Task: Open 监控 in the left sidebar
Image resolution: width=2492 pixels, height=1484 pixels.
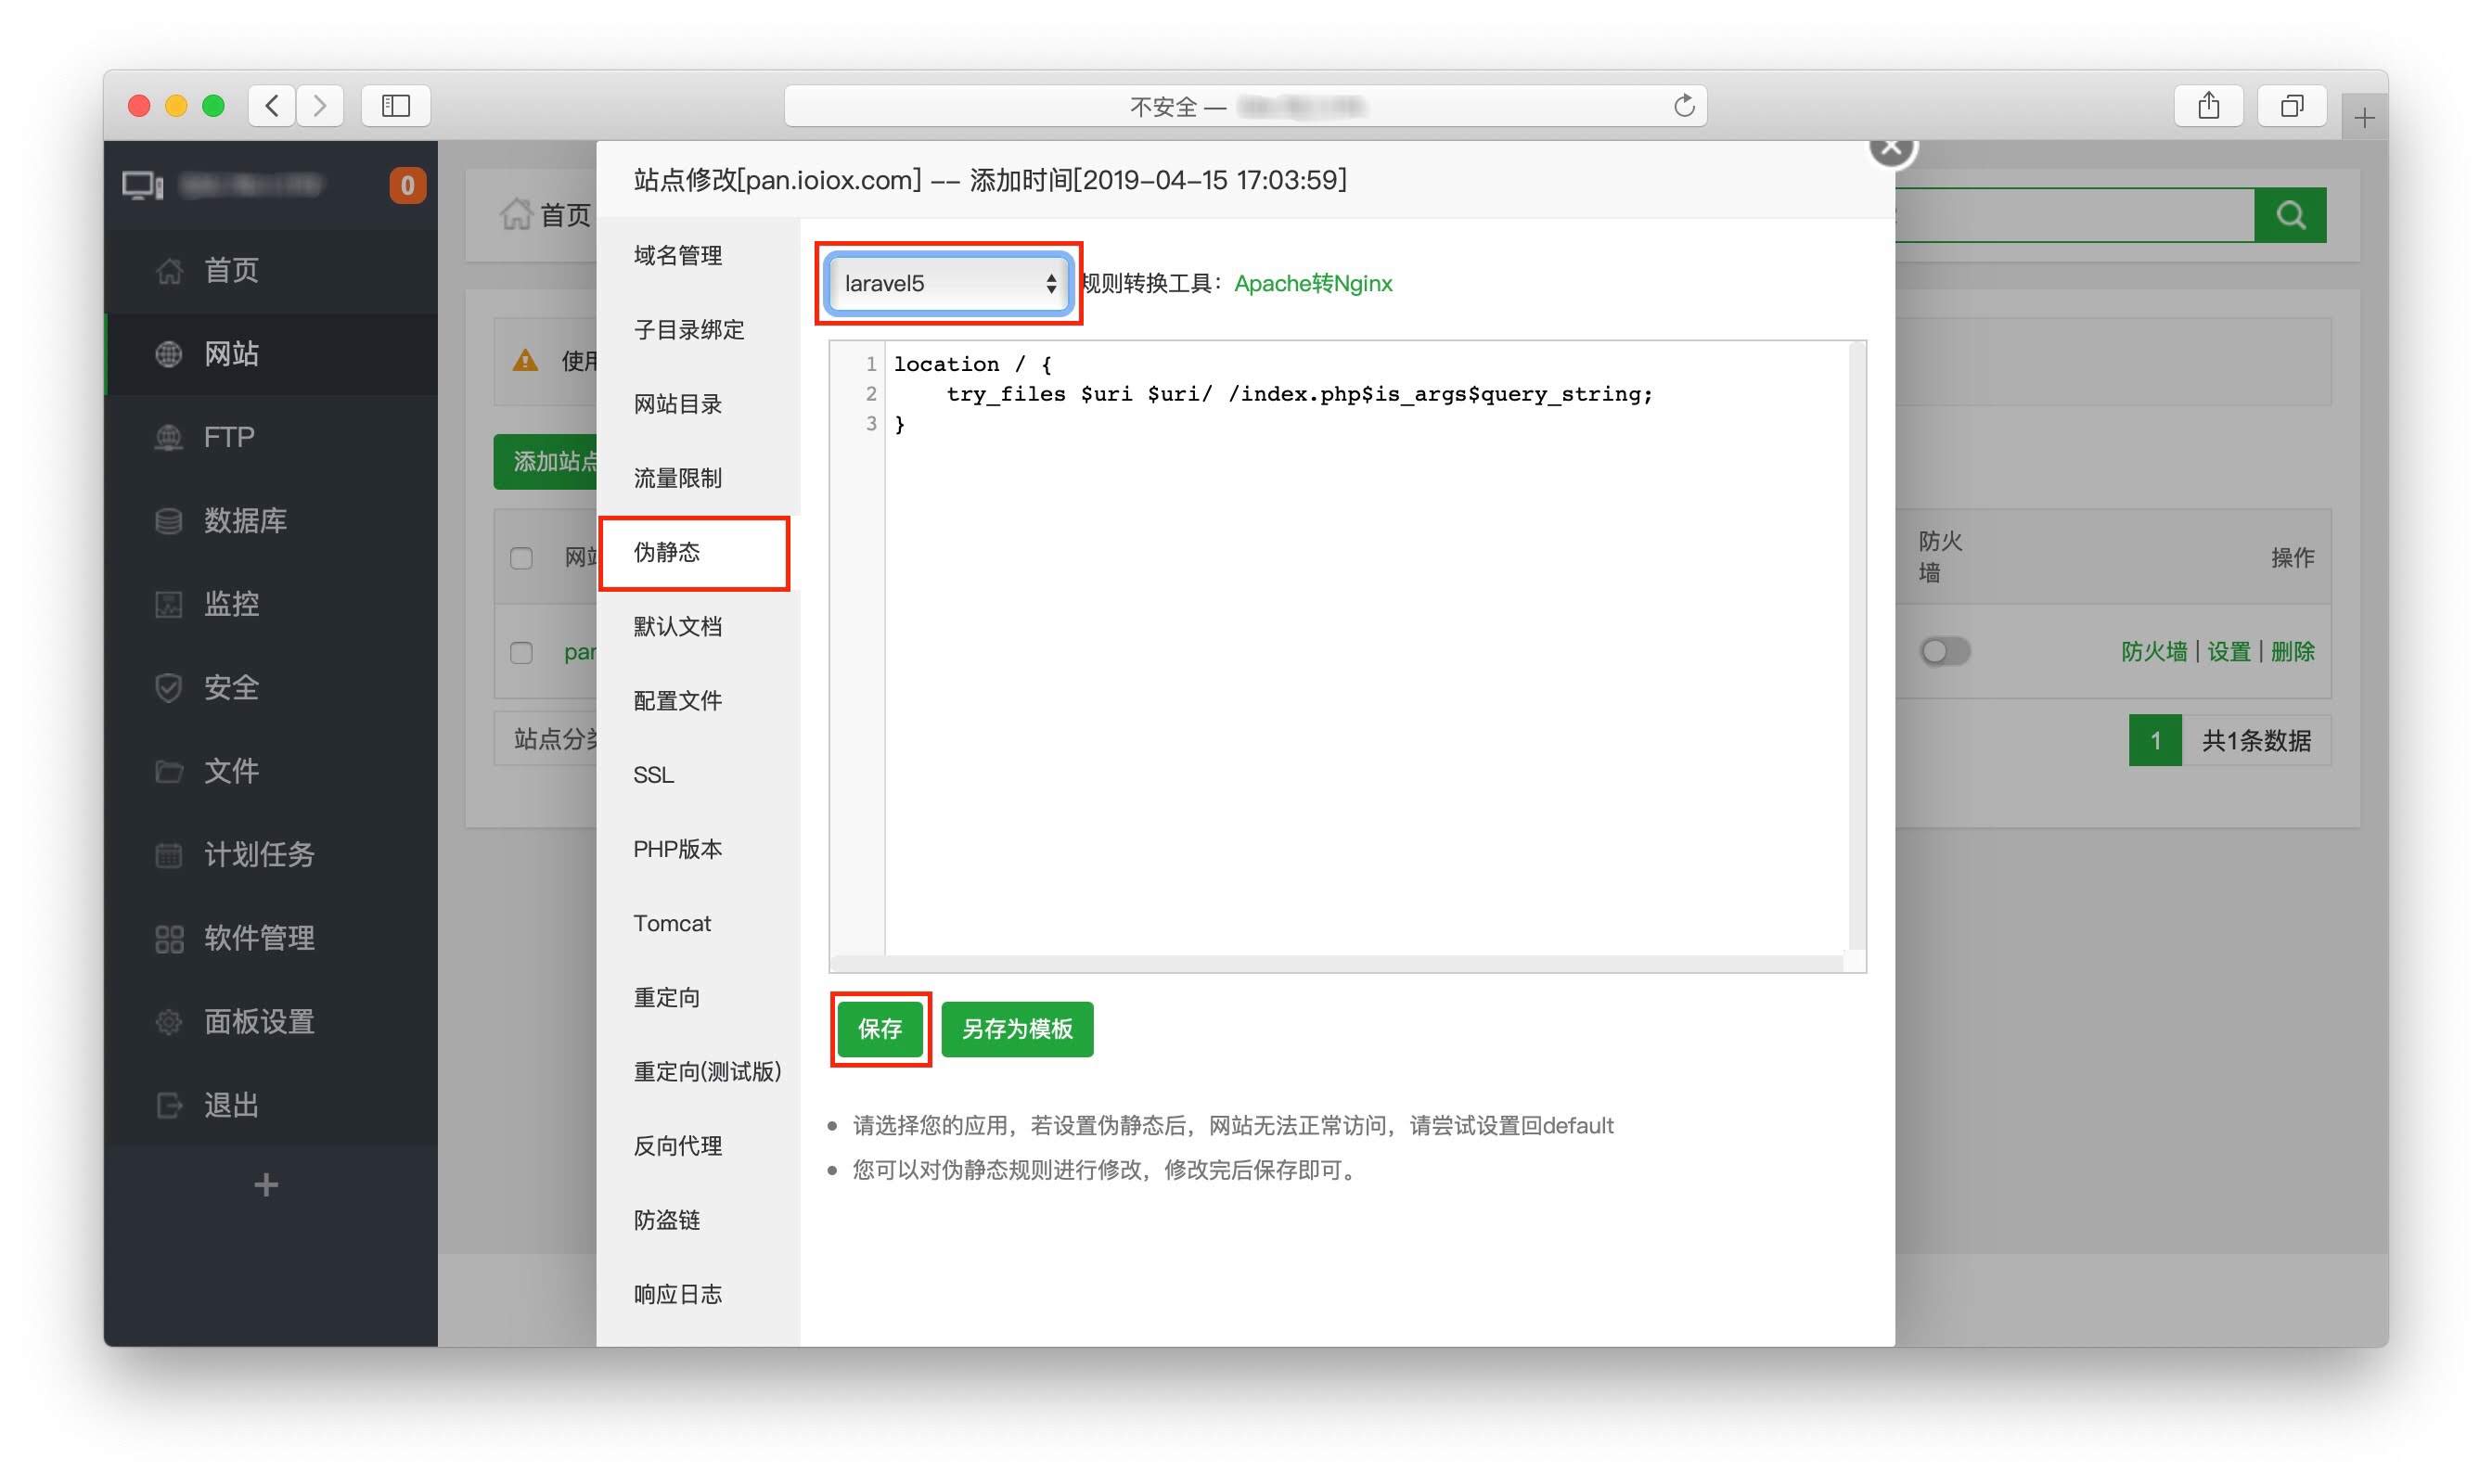Action: point(271,604)
